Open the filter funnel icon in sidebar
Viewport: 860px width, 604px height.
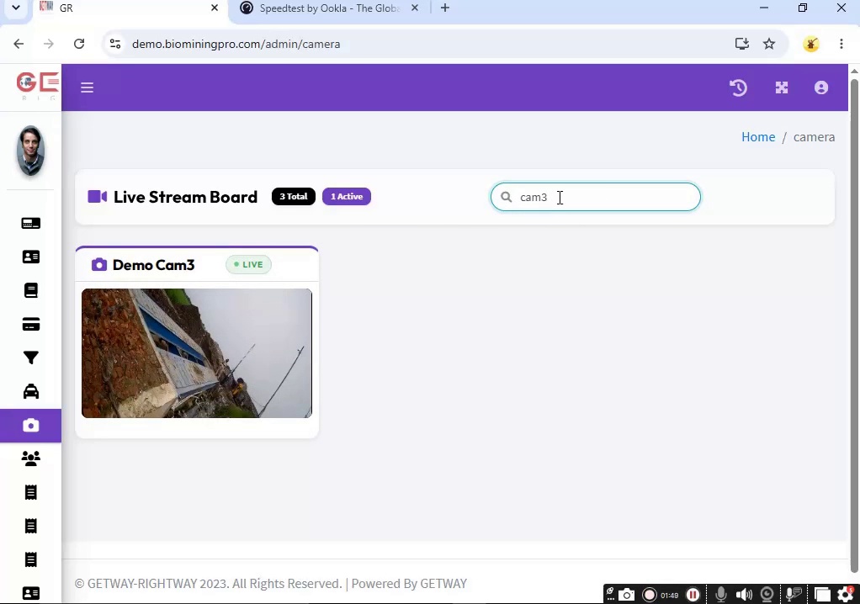30,358
